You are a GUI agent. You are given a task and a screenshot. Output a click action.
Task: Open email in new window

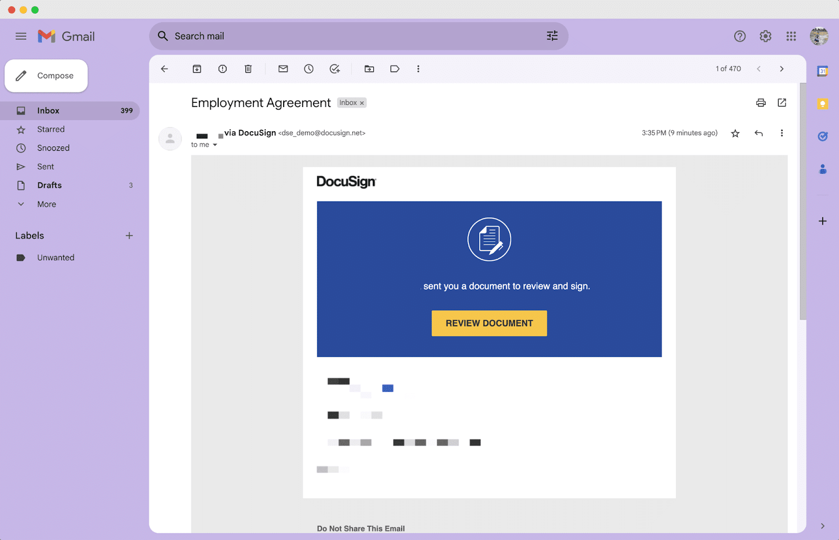point(782,103)
